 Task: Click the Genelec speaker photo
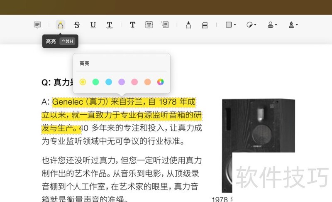[x=258, y=141]
